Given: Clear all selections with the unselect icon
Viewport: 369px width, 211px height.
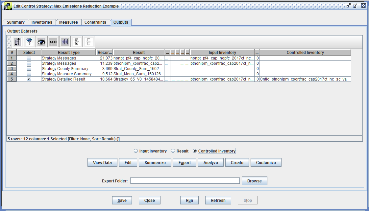Looking at the screenshot, I should click(x=88, y=41).
